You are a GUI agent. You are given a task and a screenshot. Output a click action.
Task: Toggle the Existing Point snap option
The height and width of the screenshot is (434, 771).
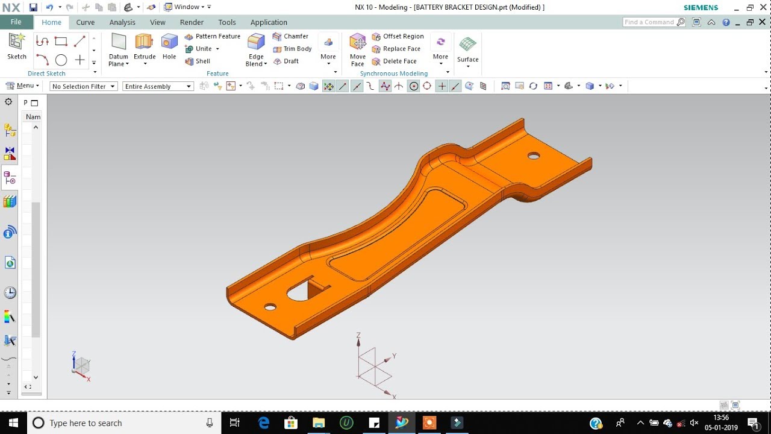[442, 86]
